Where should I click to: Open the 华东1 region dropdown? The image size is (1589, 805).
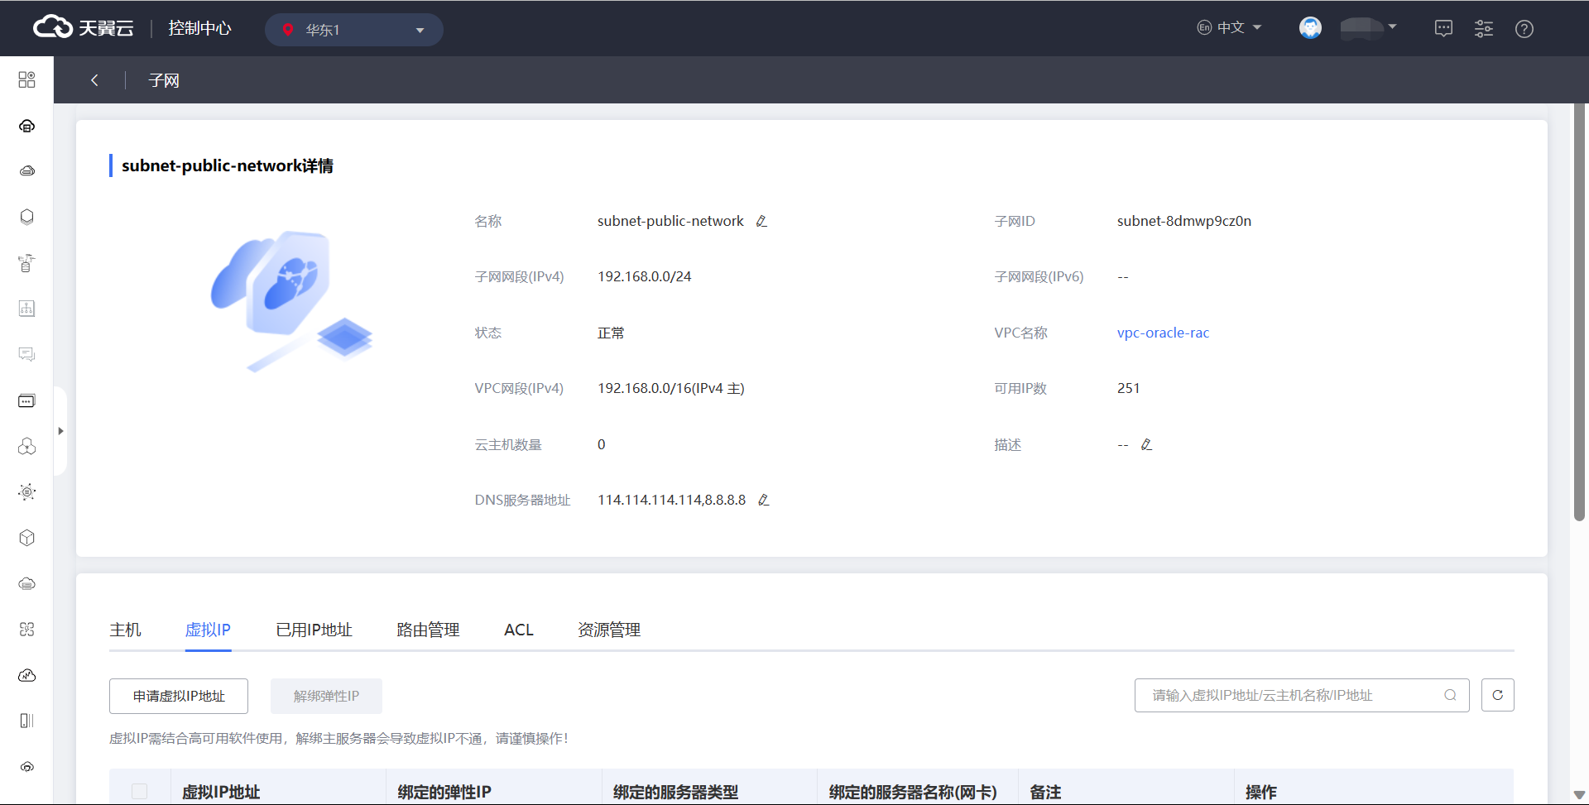click(x=353, y=30)
